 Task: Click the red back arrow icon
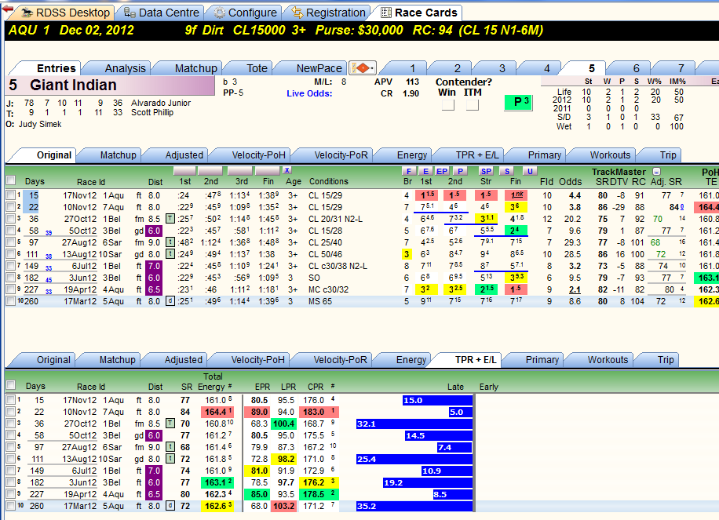pos(8,9)
